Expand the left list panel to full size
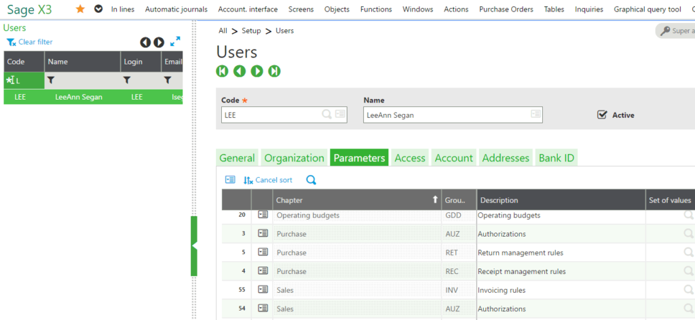Screen dimensions: 695x320 pos(175,41)
